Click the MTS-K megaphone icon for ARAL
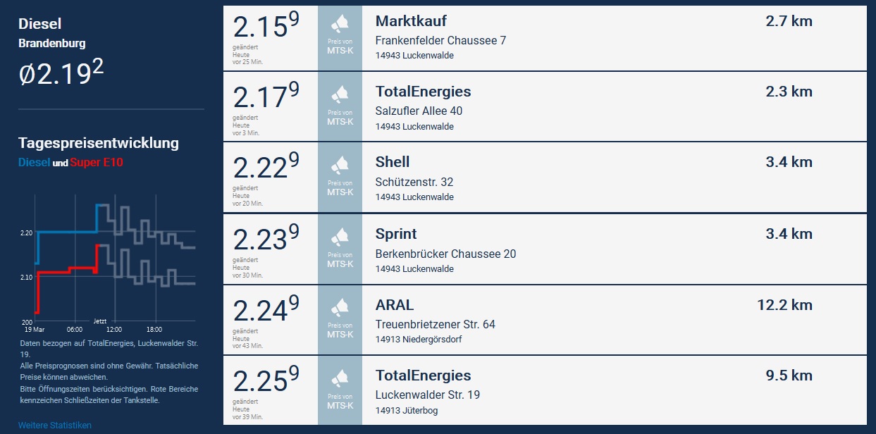Image resolution: width=876 pixels, height=434 pixels. [x=340, y=307]
